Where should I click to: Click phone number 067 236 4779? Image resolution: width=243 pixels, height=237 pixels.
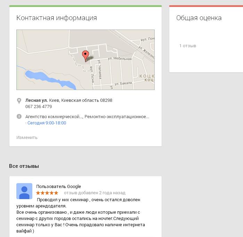point(39,107)
